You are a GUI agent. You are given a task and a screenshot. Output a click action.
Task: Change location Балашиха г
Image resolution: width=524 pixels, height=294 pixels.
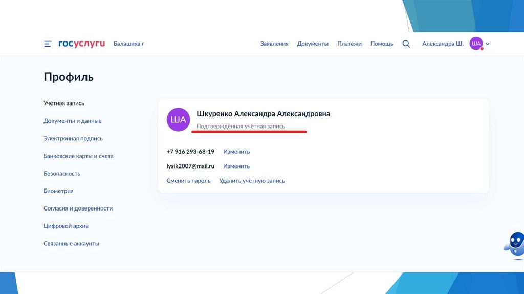pos(128,44)
